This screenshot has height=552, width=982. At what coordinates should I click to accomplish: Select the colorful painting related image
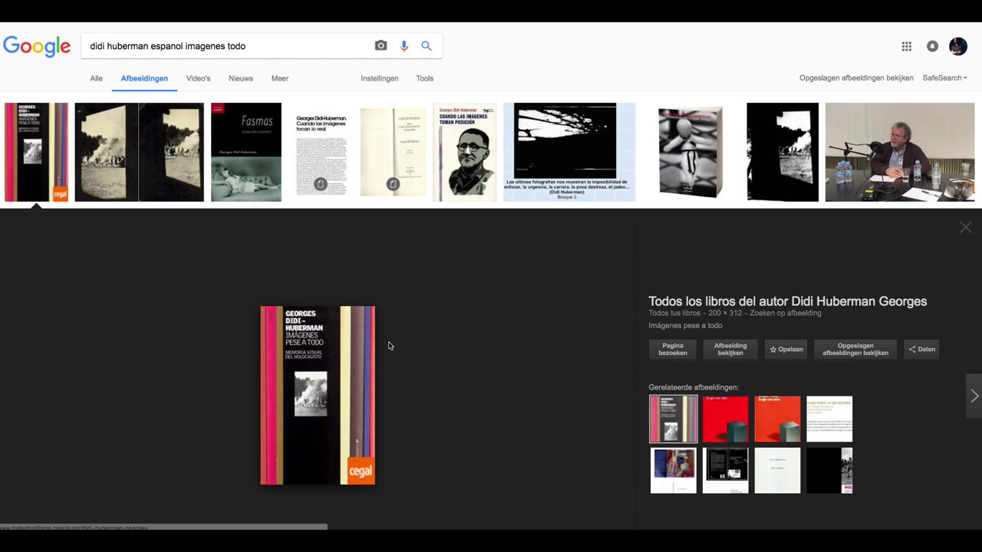[x=674, y=471]
